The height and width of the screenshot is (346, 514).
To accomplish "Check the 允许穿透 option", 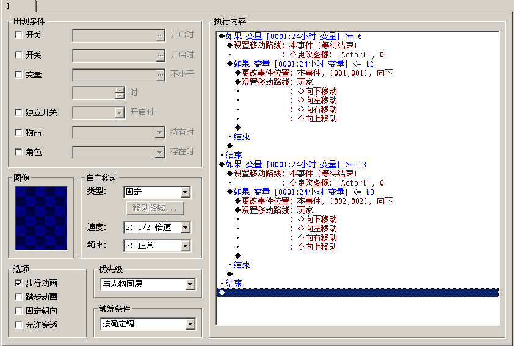I will click(19, 325).
